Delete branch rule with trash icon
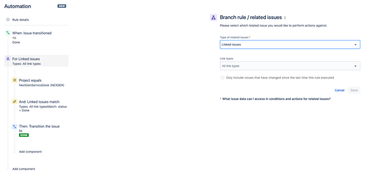This screenshot has width=390, height=186. [285, 18]
